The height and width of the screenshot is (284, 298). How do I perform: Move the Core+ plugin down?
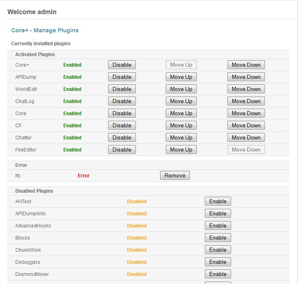[x=246, y=65]
